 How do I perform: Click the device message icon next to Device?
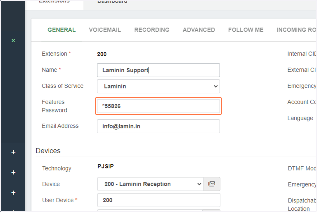[x=212, y=184]
